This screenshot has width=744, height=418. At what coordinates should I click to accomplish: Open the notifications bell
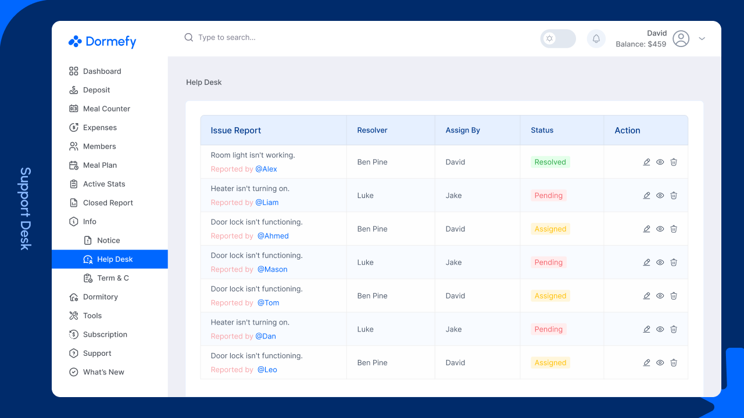tap(596, 39)
